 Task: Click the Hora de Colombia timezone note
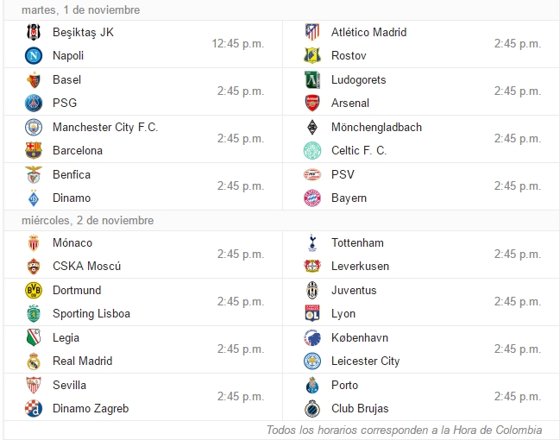pos(405,430)
